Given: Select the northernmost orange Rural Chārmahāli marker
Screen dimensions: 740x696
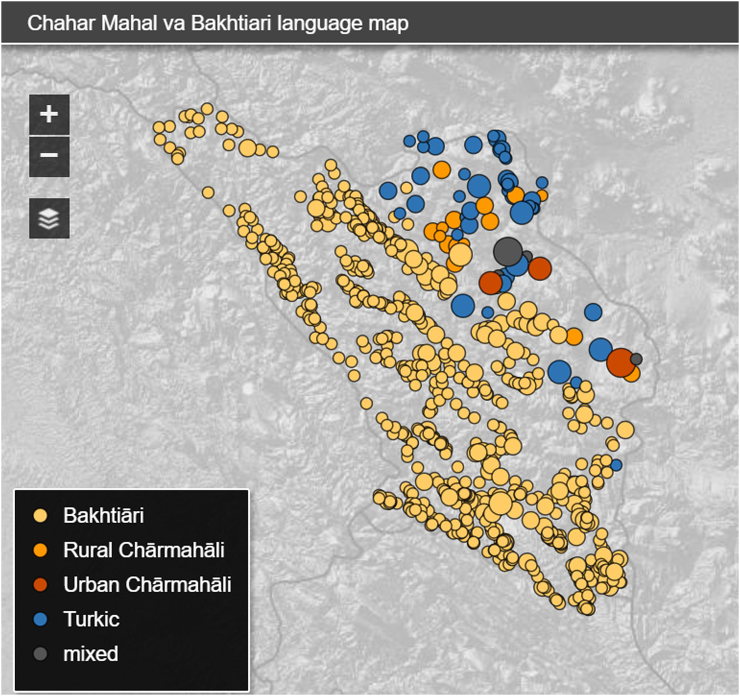Looking at the screenshot, I should (x=442, y=170).
